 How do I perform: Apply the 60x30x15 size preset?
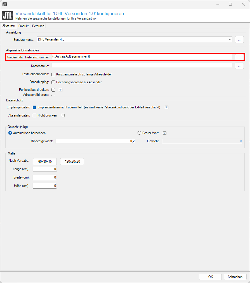coord(45,161)
